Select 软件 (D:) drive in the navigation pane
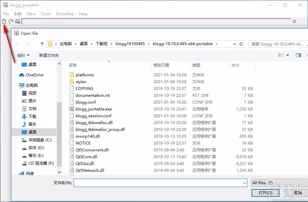Viewport: 308px width, 202px height. coord(33,147)
